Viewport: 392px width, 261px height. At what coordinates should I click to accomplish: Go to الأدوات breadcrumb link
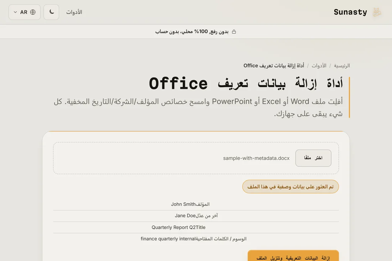coord(319,66)
